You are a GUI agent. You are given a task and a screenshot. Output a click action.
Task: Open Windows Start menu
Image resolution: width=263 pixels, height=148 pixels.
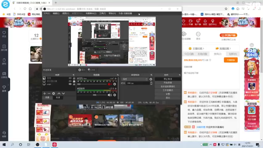(4, 144)
